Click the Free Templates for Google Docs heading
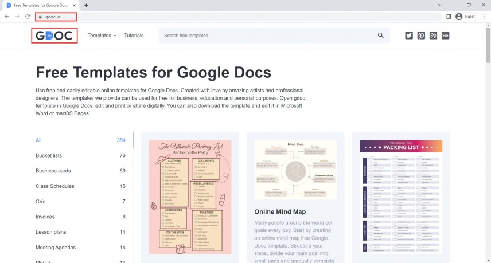Screen dimensions: 491x263 tap(154, 73)
